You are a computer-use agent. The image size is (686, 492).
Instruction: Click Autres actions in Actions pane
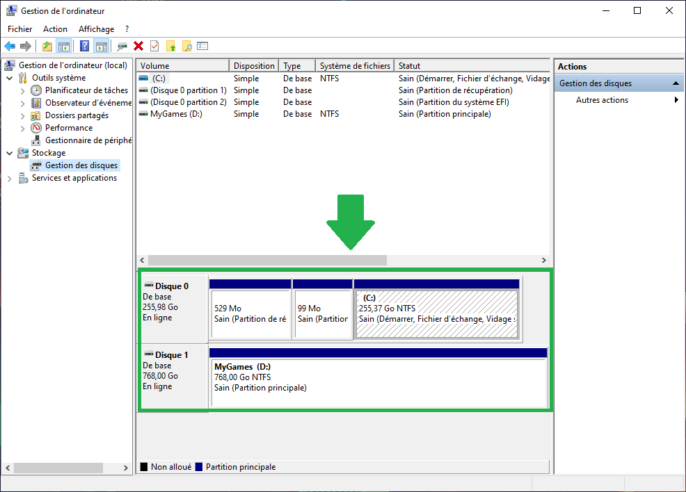(602, 100)
